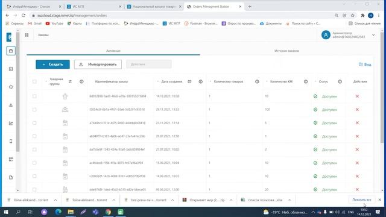The width and height of the screenshot is (386, 217).
Task: Click the Импортировать button
Action: click(98, 64)
